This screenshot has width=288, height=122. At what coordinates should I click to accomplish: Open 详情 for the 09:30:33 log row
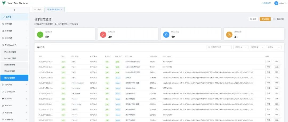pos(268,83)
